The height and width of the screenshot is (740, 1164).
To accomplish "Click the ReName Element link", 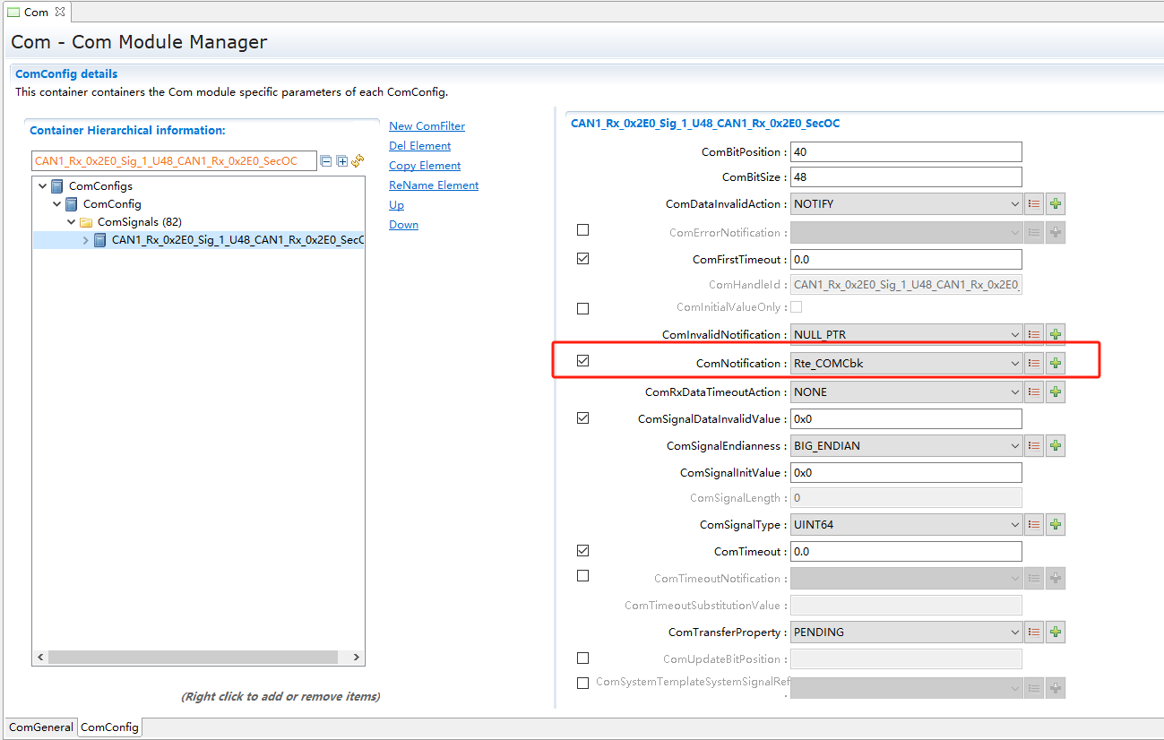I will (x=434, y=185).
